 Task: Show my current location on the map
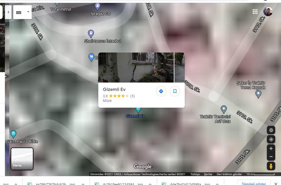271,139
